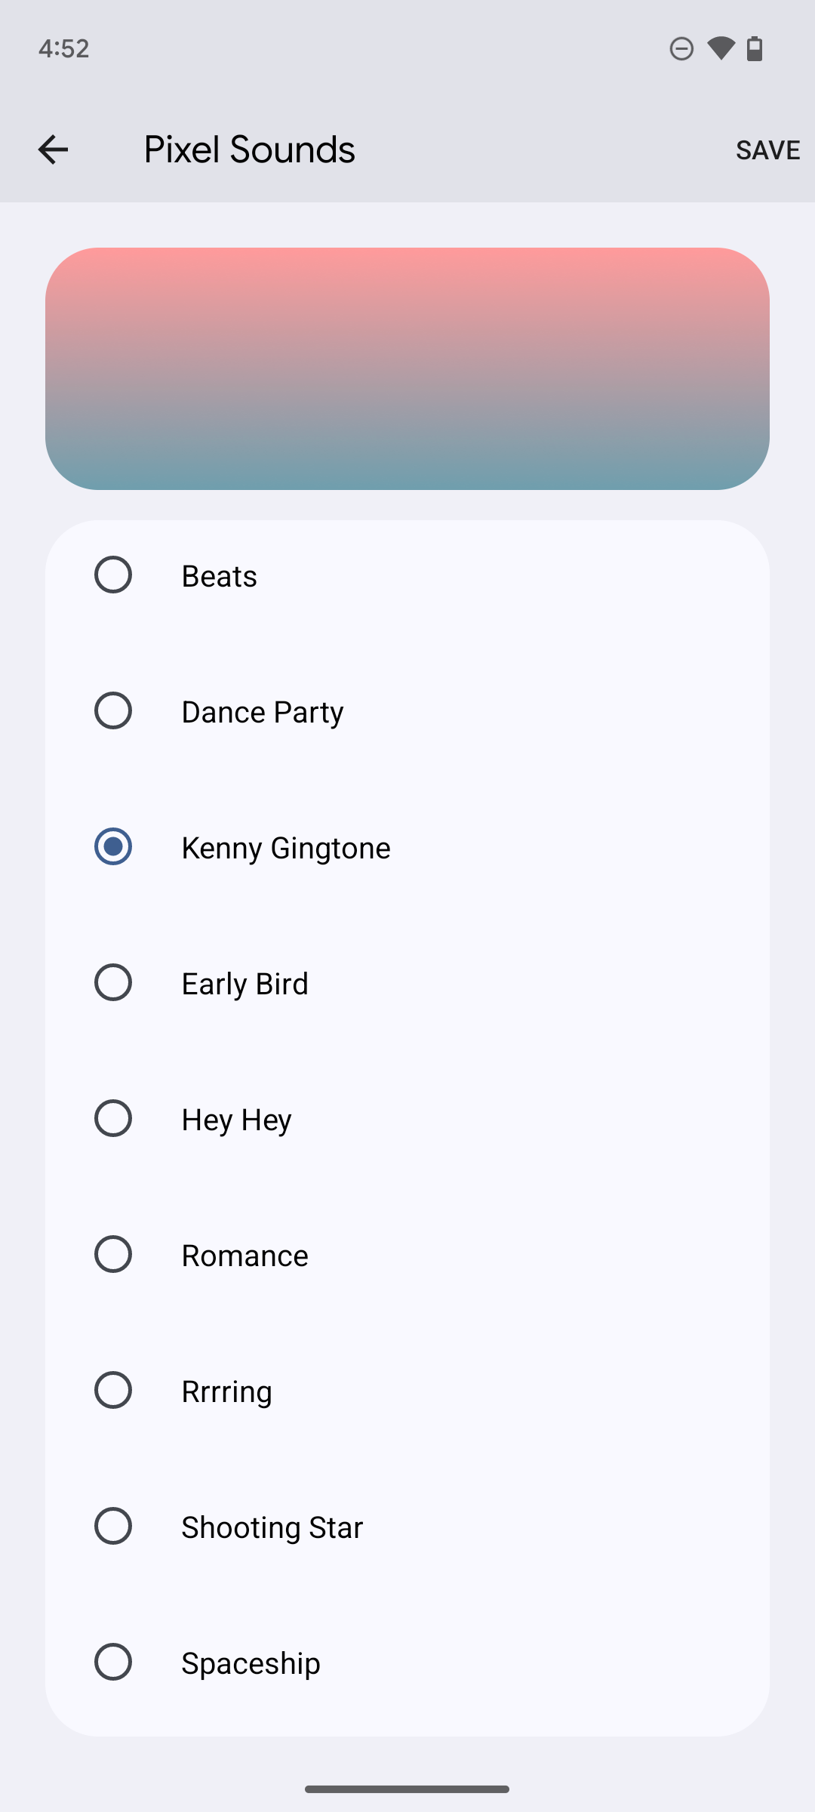Tap the Spaceship ringtone label
Image resolution: width=815 pixels, height=1812 pixels.
coord(251,1663)
